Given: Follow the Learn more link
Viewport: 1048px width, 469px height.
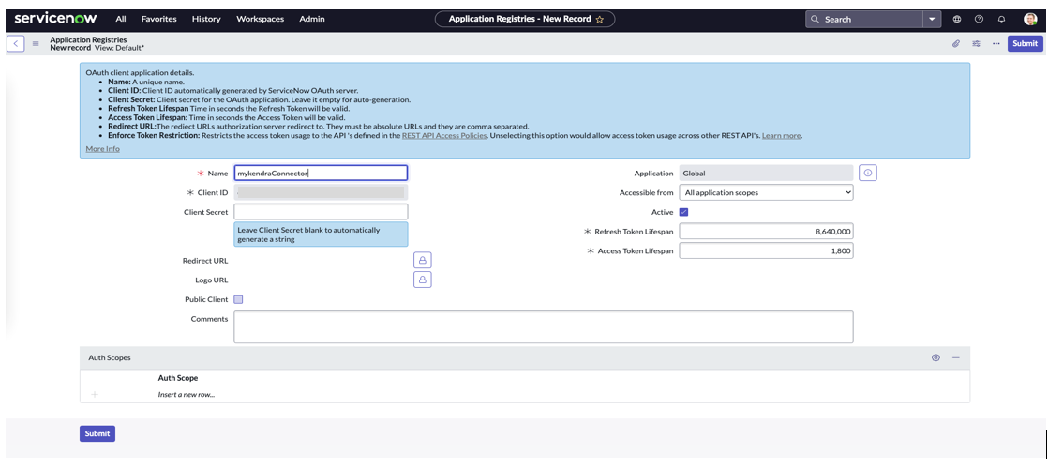Looking at the screenshot, I should tap(781, 135).
